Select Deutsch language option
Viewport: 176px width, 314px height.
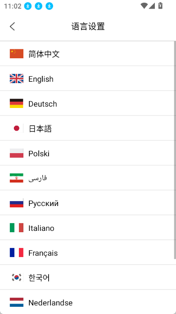click(87, 103)
